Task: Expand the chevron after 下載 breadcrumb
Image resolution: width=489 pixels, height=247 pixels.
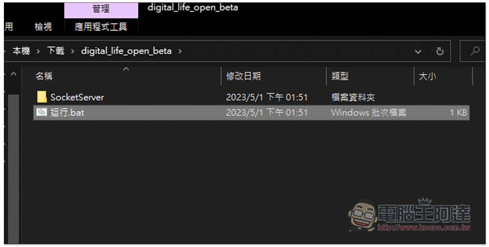Action: tap(72, 51)
